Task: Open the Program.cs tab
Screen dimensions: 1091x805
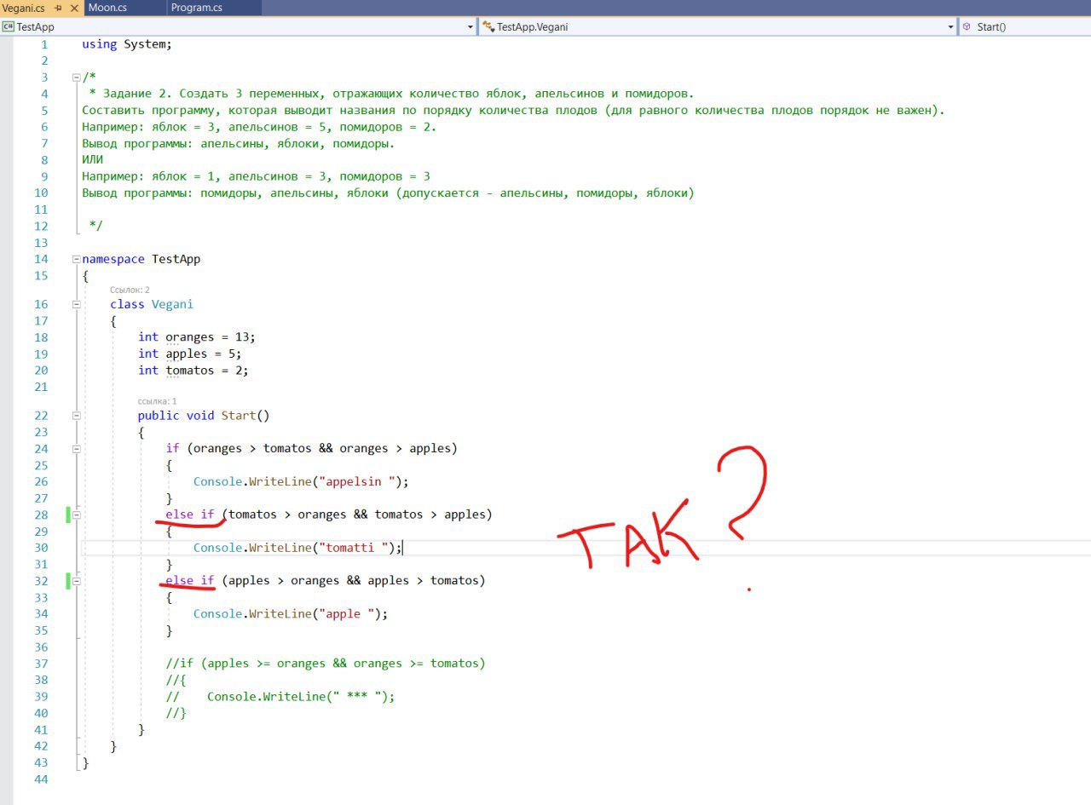Action: click(x=197, y=8)
